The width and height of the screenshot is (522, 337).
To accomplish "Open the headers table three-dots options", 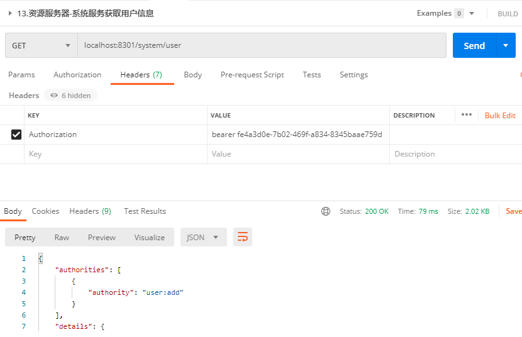I will [x=467, y=114].
